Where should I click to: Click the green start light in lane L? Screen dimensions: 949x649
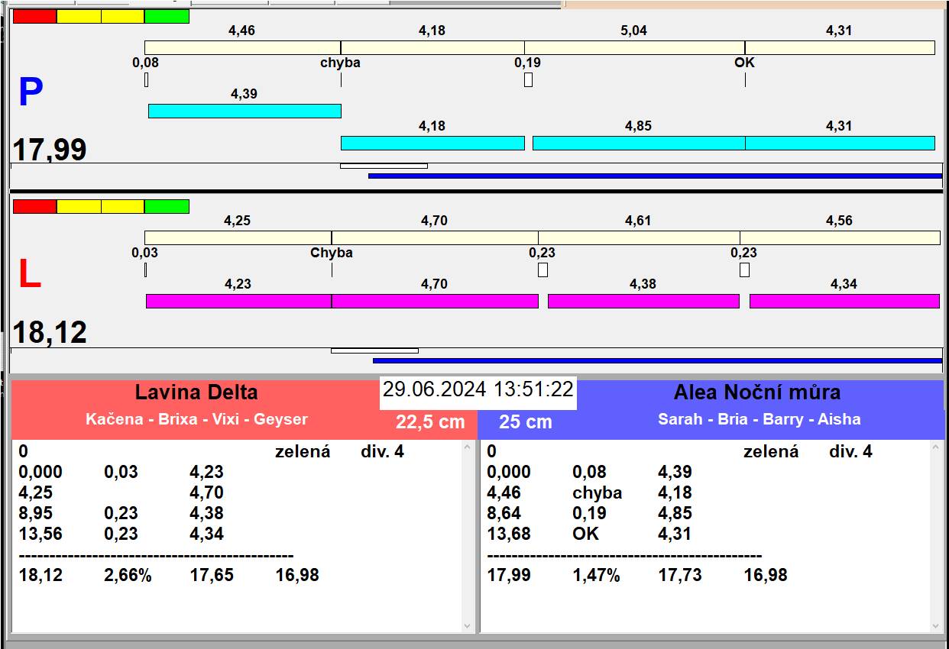coord(167,206)
